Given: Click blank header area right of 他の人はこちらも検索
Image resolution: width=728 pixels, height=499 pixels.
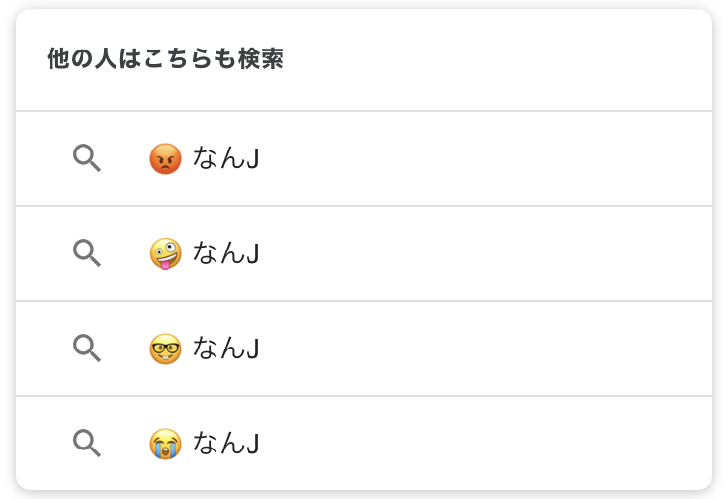Looking at the screenshot, I should pos(505,59).
